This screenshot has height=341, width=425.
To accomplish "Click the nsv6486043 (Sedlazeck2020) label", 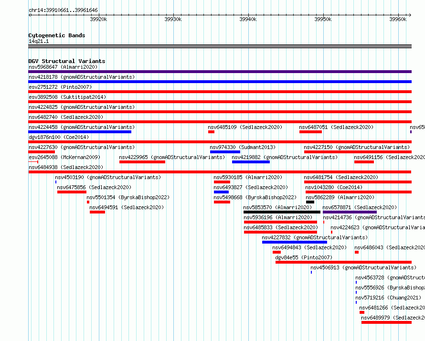I will [390, 247].
